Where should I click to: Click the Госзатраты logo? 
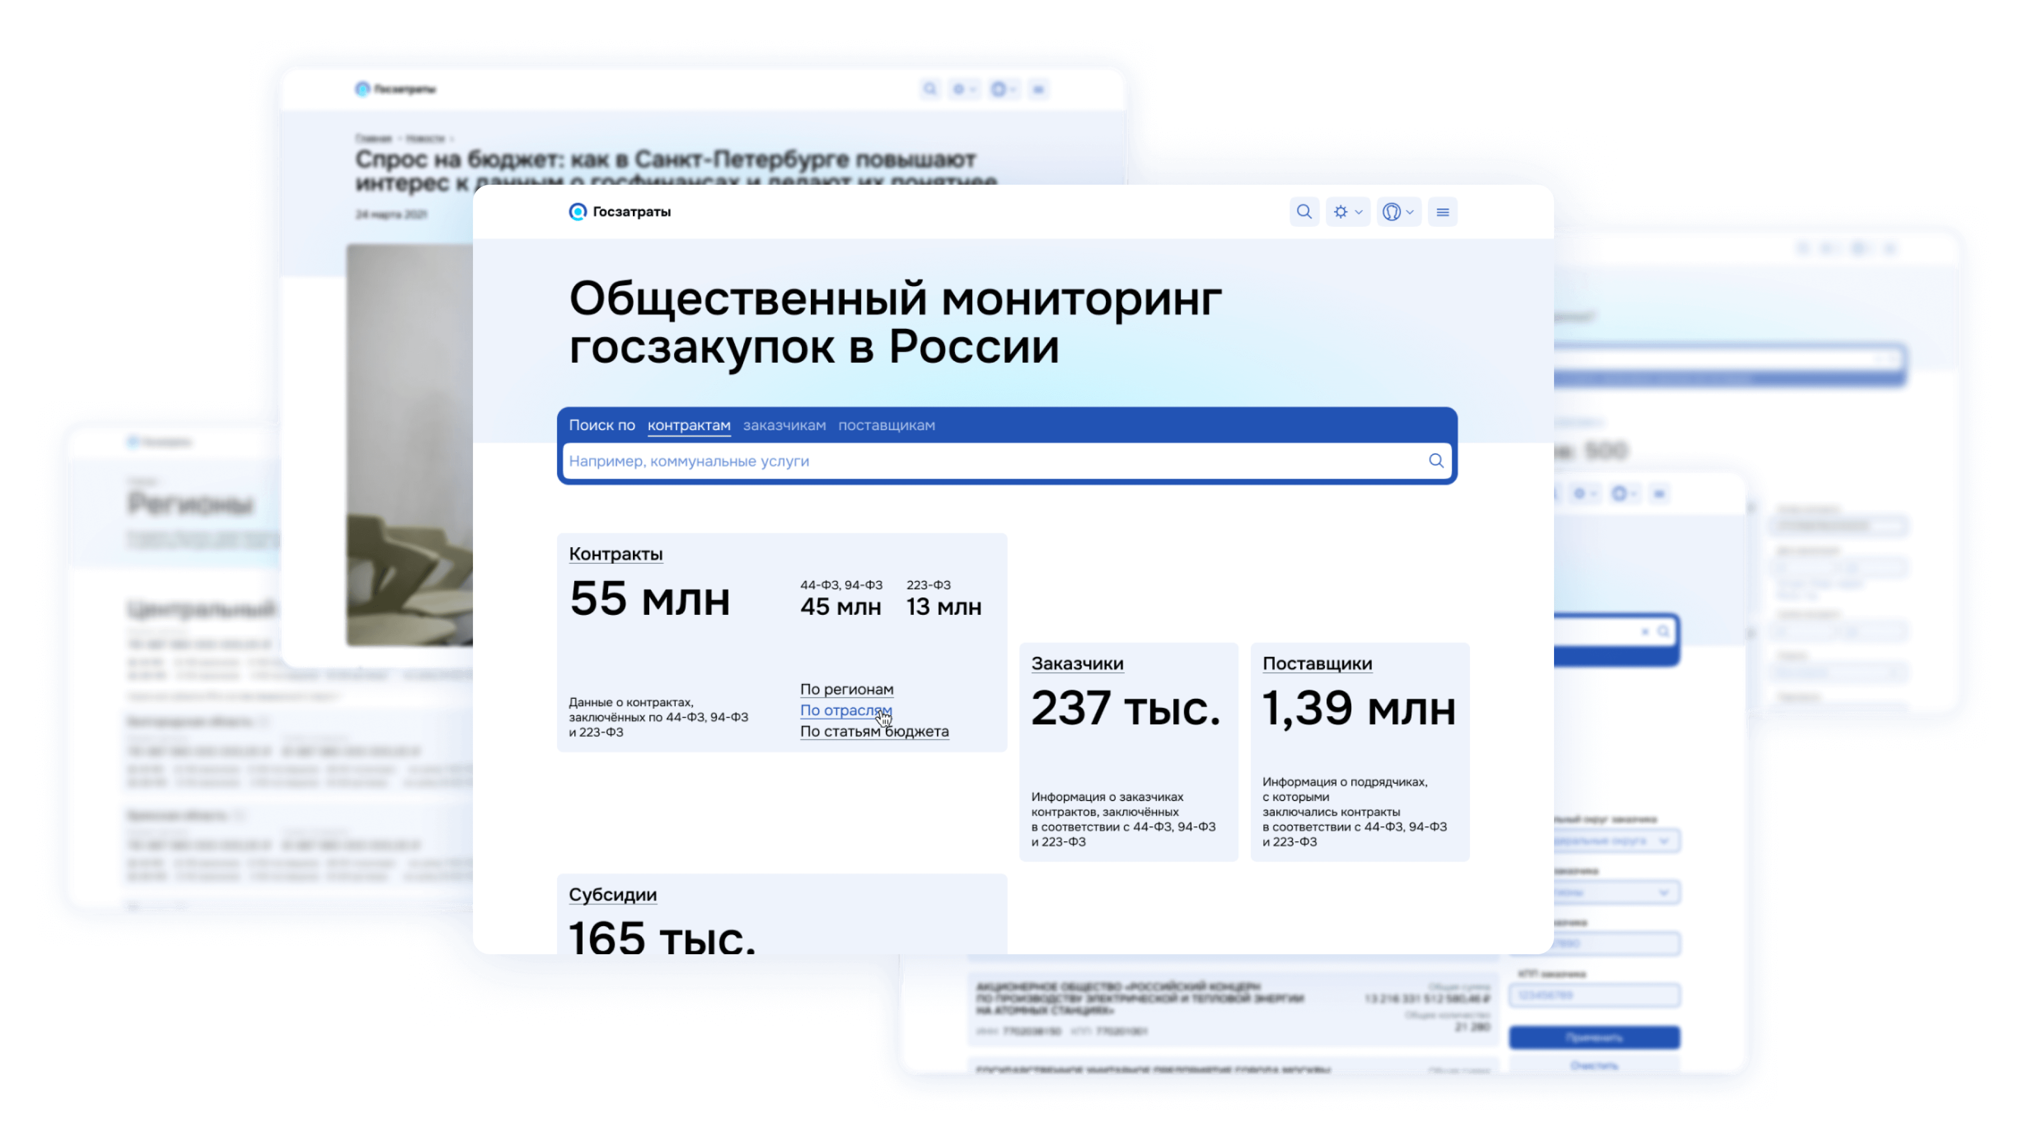(621, 212)
